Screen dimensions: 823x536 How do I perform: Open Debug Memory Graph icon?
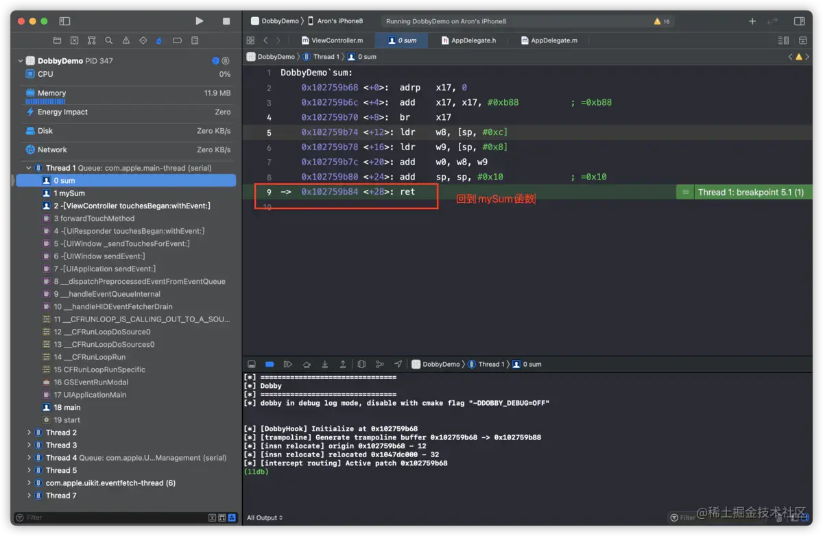[380, 364]
